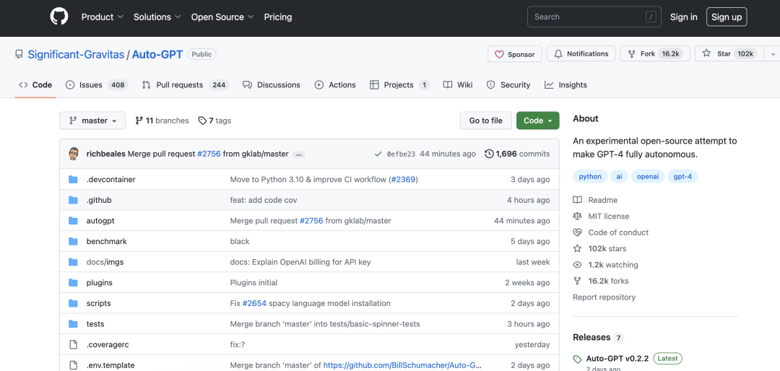This screenshot has height=371, width=780.
Task: Click the python topic tag
Action: point(590,177)
